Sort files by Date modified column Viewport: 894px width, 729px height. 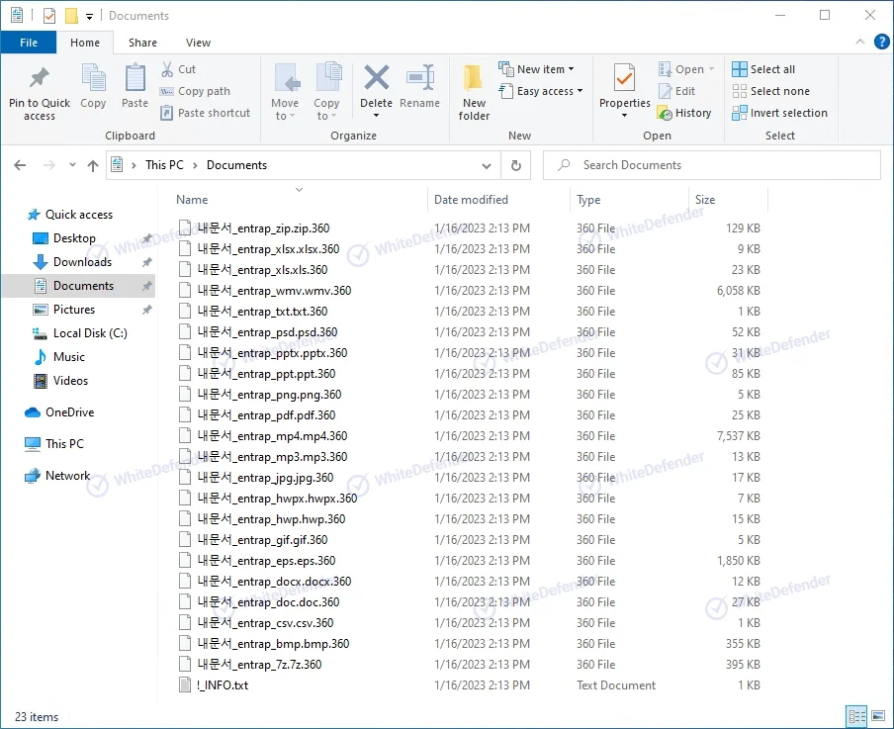point(471,200)
